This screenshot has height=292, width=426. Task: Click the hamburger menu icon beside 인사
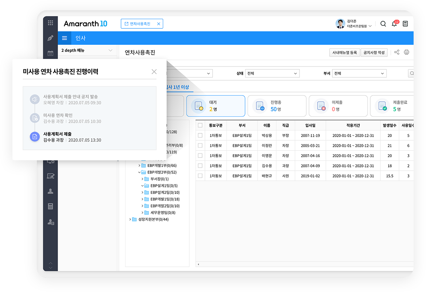pyautogui.click(x=65, y=38)
